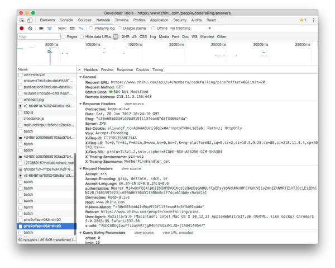The width and height of the screenshot is (335, 268).
Task: Filter requests by Img
Action: point(153,36)
